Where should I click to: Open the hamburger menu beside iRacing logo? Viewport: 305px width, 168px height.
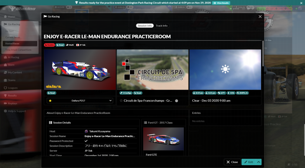pyautogui.click(x=4, y=9)
